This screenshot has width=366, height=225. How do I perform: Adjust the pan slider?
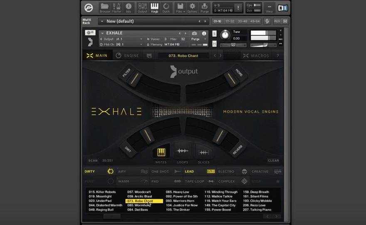click(x=233, y=45)
